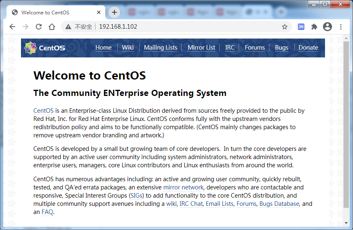The image size is (353, 230).
Task: Open the Home navigation link
Action: pos(104,48)
